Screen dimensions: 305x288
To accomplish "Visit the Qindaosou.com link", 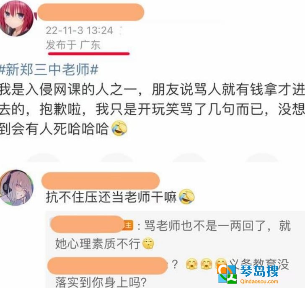I will tap(259, 281).
